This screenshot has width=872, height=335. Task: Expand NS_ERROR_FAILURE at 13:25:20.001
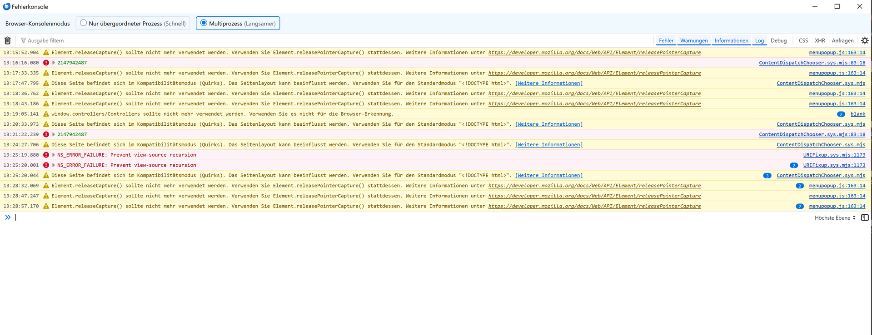[54, 165]
